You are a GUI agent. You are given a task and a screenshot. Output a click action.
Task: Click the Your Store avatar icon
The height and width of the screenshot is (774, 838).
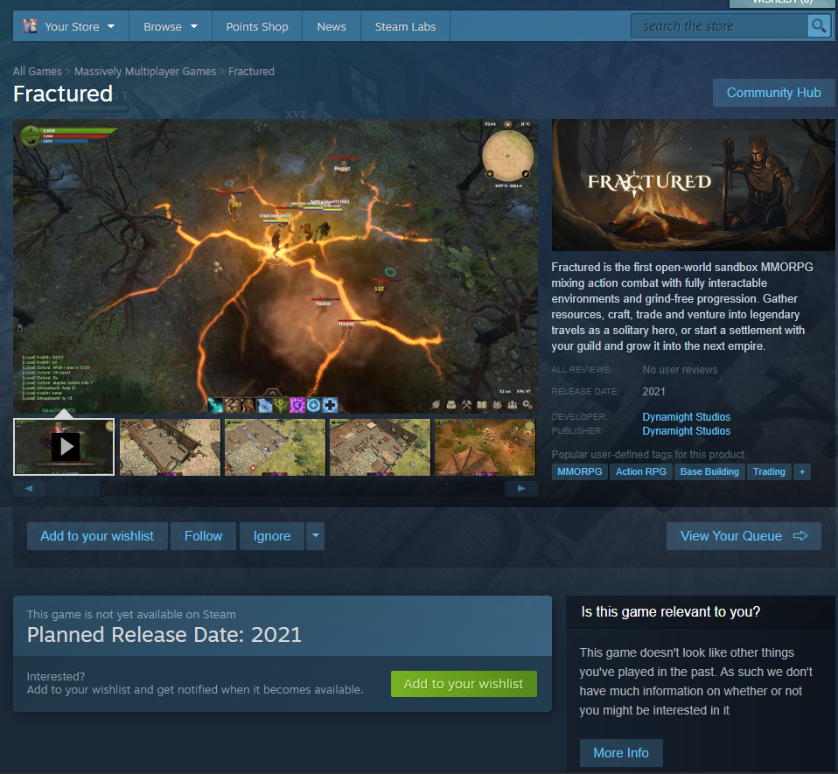tap(30, 25)
